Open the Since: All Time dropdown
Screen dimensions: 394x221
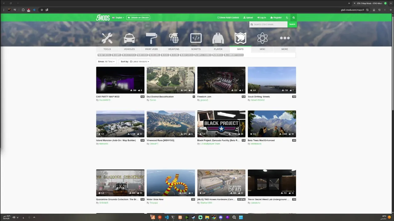(x=106, y=61)
